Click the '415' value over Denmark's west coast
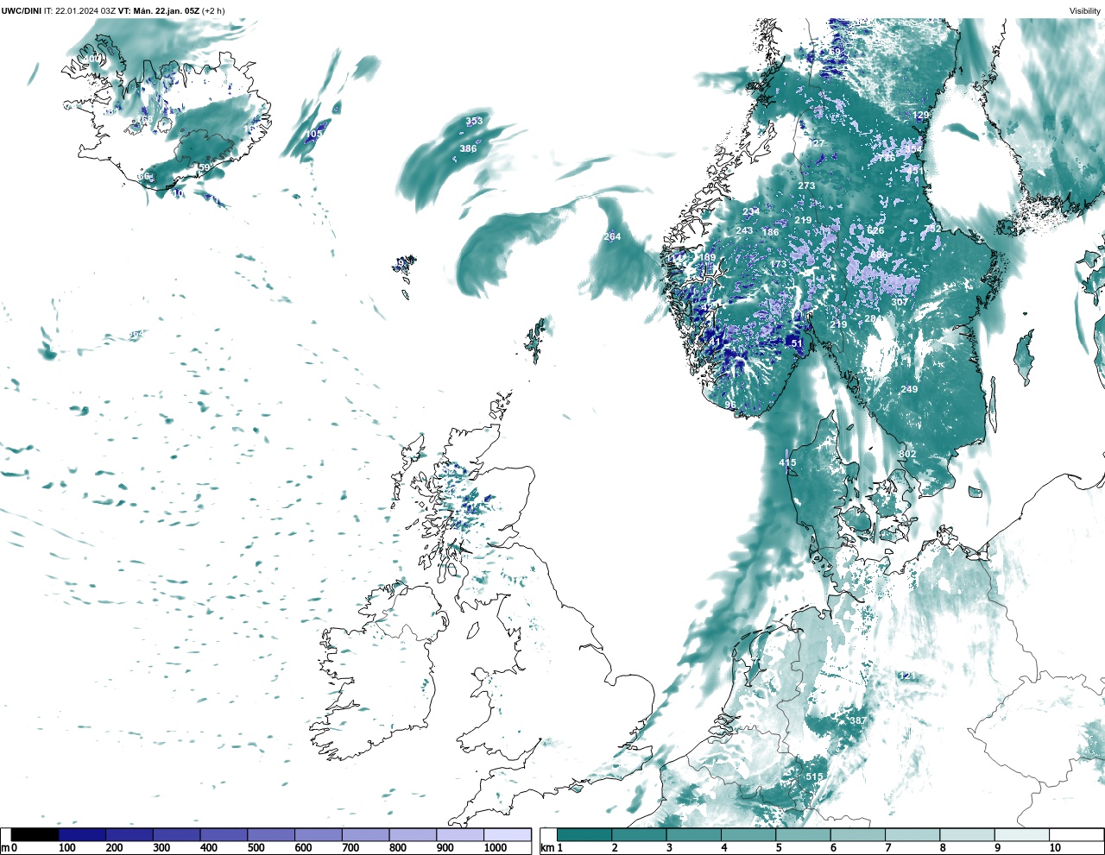The image size is (1105, 855). pyautogui.click(x=787, y=463)
